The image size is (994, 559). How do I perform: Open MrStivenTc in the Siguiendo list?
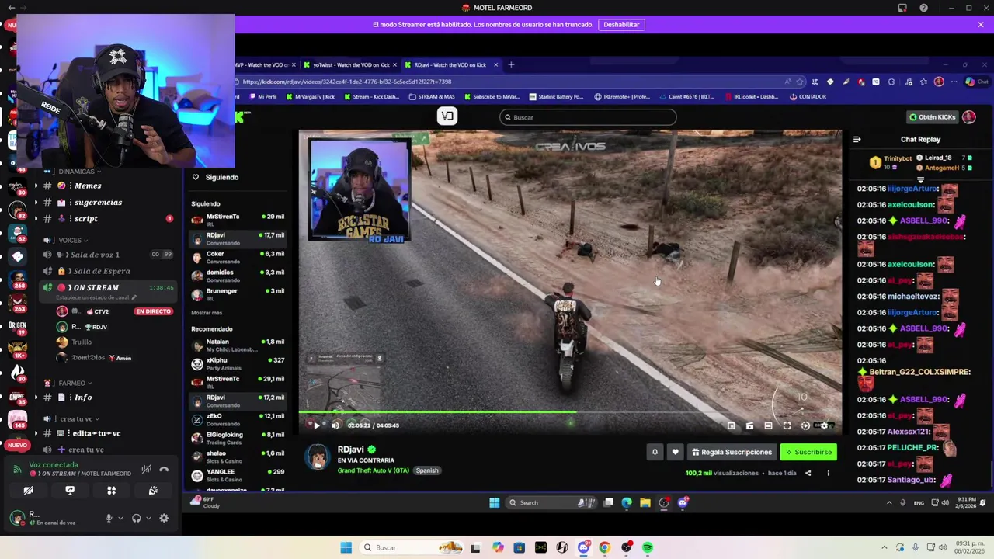pyautogui.click(x=238, y=220)
